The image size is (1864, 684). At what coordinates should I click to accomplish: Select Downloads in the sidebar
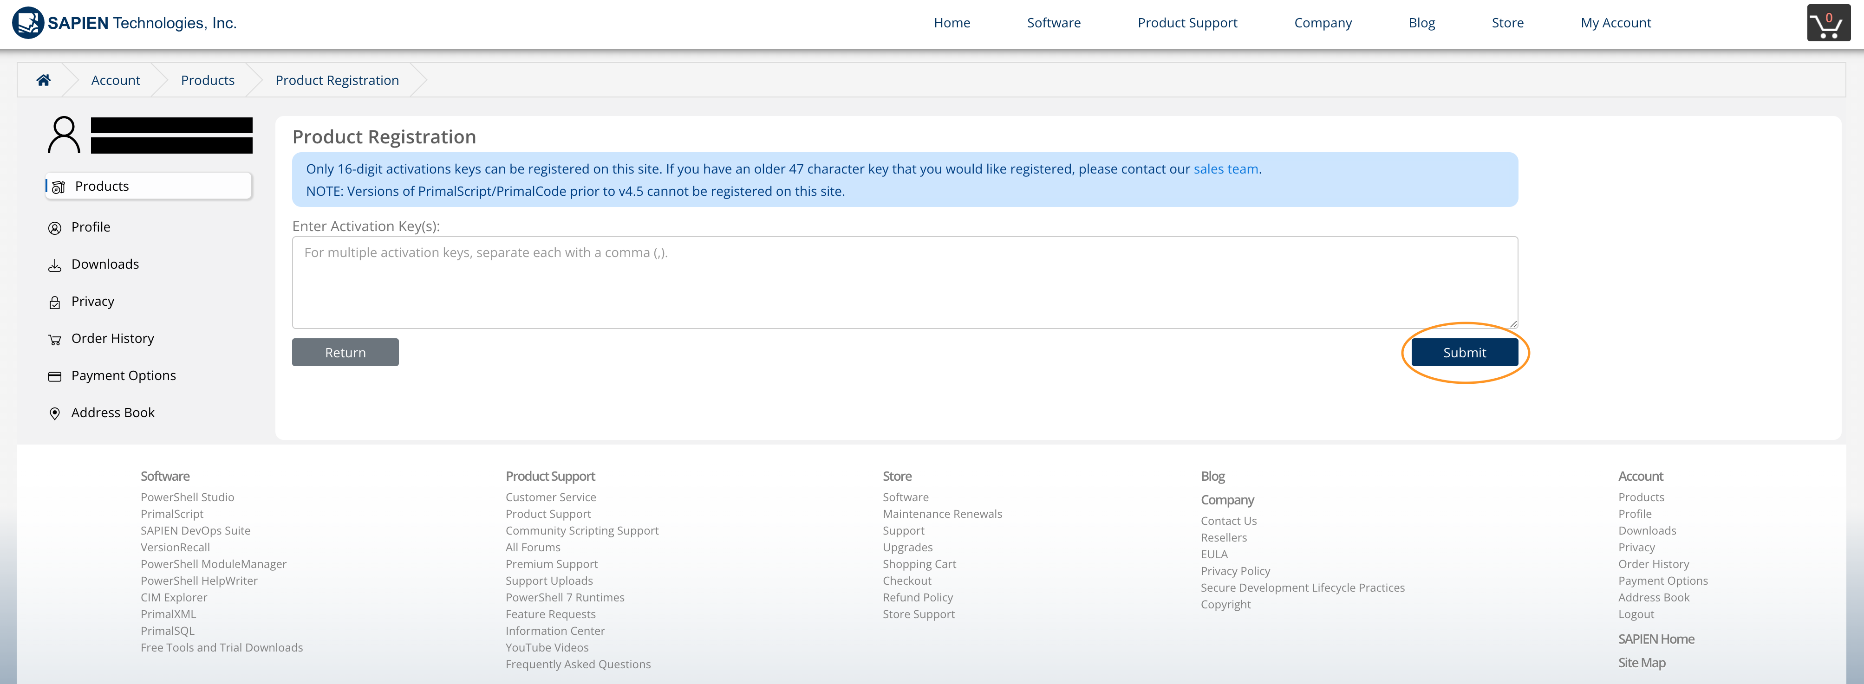coord(105,264)
